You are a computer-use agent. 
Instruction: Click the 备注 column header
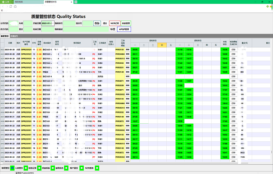pyautogui.click(x=268, y=43)
